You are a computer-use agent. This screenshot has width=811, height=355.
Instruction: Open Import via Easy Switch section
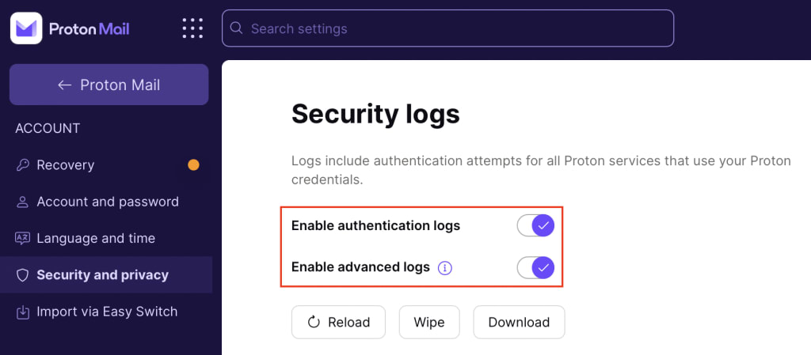click(106, 312)
